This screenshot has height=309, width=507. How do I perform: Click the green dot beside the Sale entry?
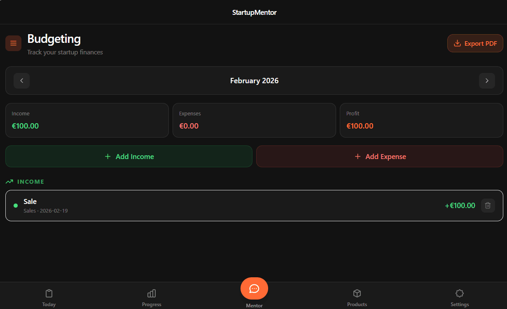[x=15, y=205]
